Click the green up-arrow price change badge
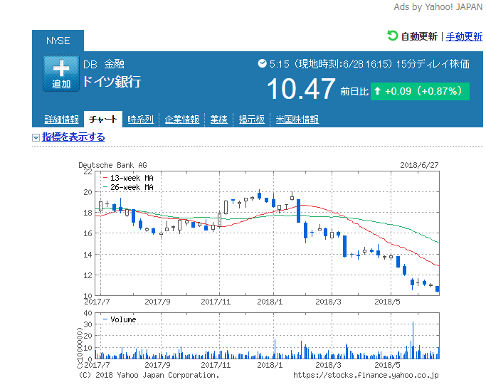The width and height of the screenshot is (486, 387). point(420,91)
